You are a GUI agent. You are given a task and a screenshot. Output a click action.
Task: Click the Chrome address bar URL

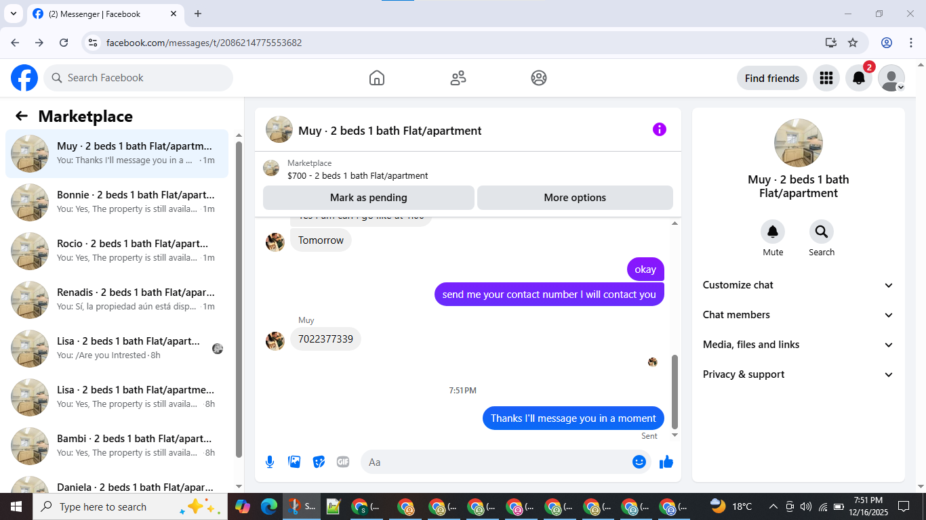pyautogui.click(x=204, y=43)
